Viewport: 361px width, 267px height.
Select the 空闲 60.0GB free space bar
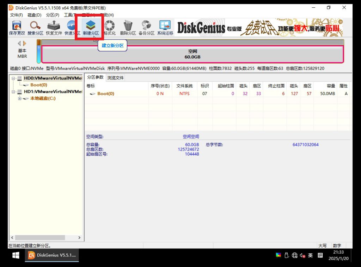coord(192,54)
